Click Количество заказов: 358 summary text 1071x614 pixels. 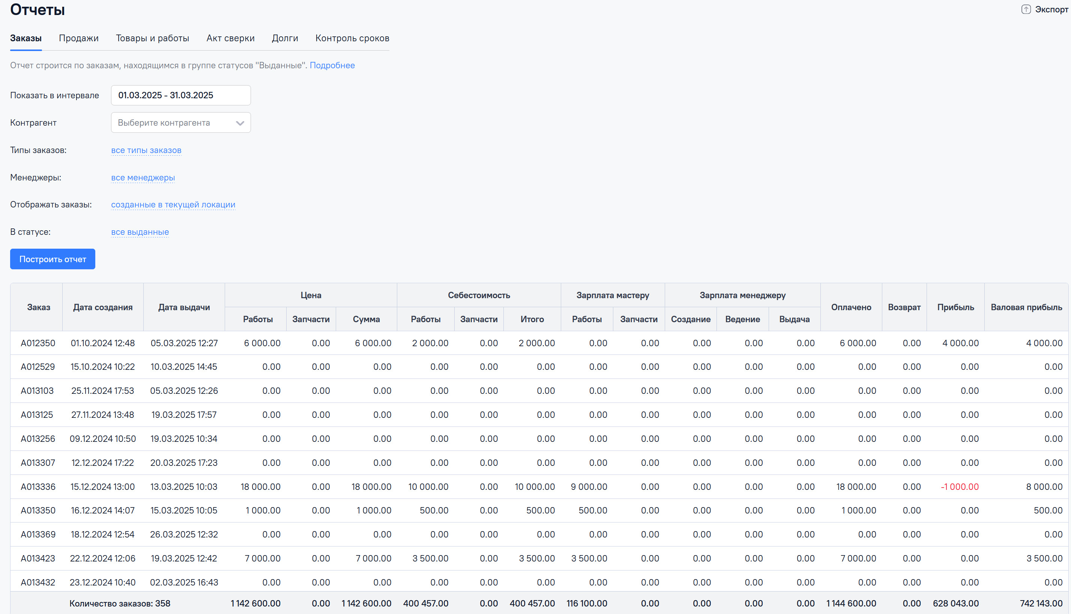pos(120,604)
